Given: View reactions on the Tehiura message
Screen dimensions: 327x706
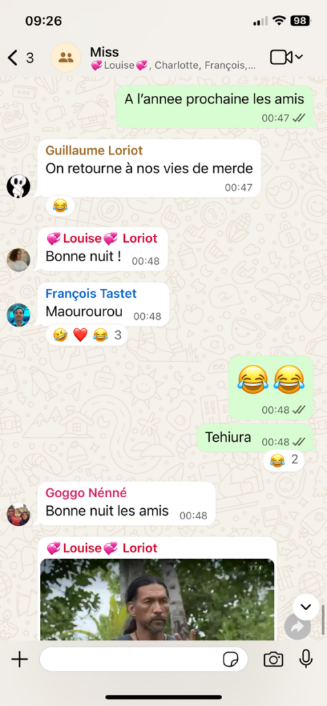Looking at the screenshot, I should (284, 460).
